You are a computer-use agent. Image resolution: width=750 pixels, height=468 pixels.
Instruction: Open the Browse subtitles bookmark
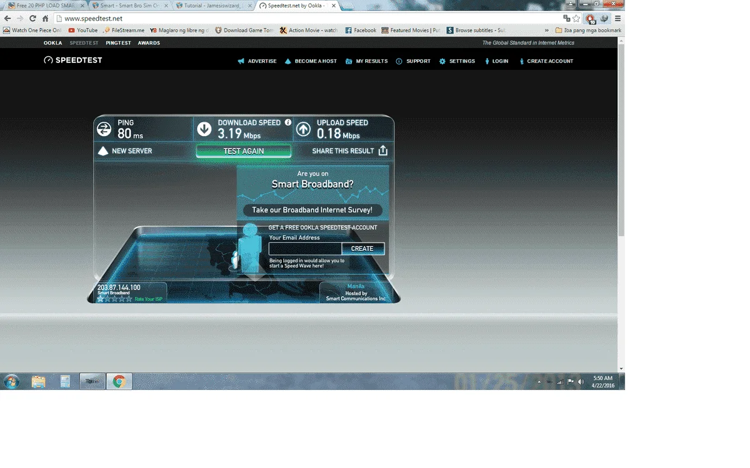476,30
